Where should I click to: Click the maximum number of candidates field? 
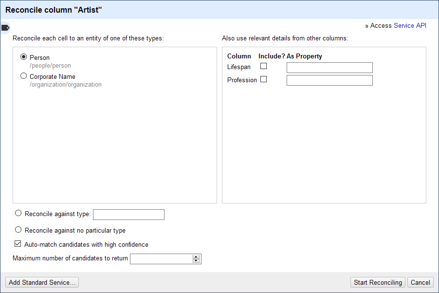[x=161, y=258]
